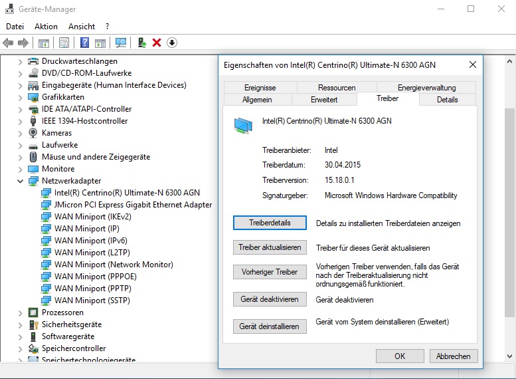Switch to the Ressourcen tab
The image size is (516, 379).
click(x=337, y=88)
